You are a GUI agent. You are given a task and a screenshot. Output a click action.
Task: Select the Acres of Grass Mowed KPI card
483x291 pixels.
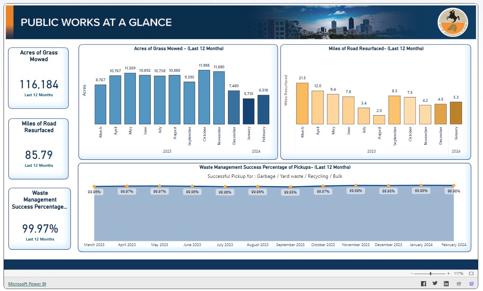click(38, 77)
